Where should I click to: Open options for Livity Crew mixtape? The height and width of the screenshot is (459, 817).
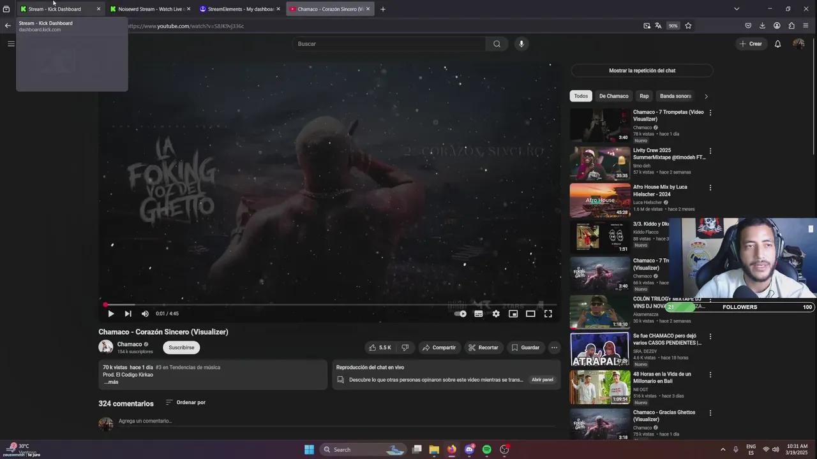coord(710,151)
